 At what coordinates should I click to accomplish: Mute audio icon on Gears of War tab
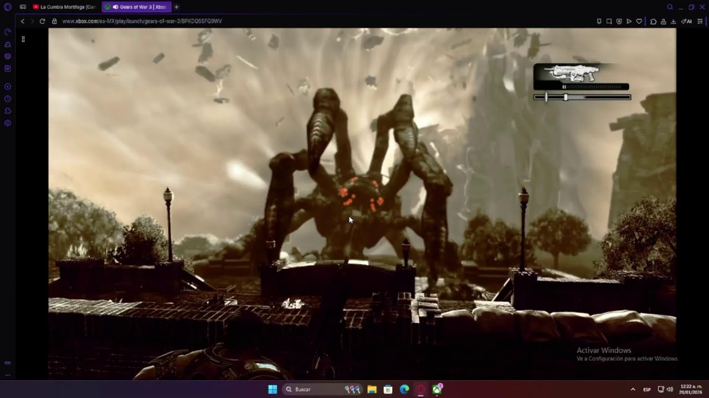[x=115, y=7]
